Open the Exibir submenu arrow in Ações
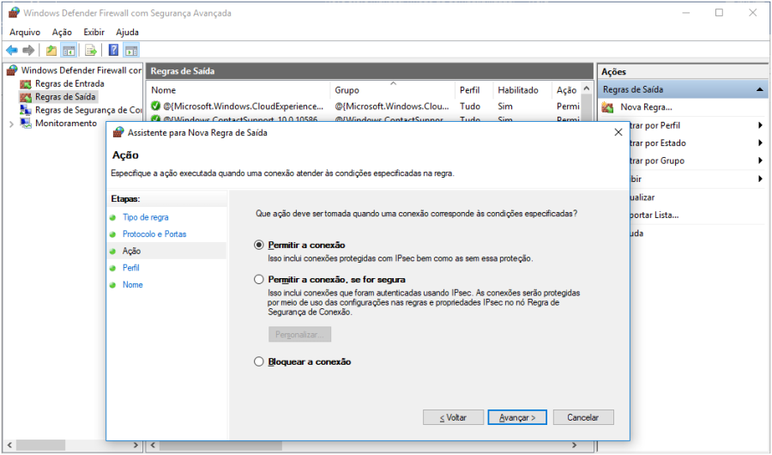772x455 pixels. [x=761, y=179]
